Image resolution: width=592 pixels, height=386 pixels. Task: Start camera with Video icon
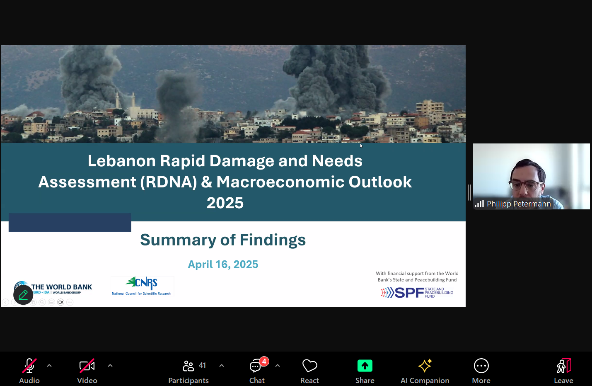coord(87,366)
